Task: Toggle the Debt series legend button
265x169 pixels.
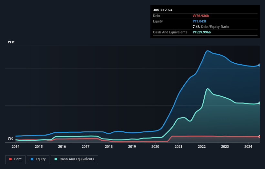Action: pyautogui.click(x=15, y=159)
